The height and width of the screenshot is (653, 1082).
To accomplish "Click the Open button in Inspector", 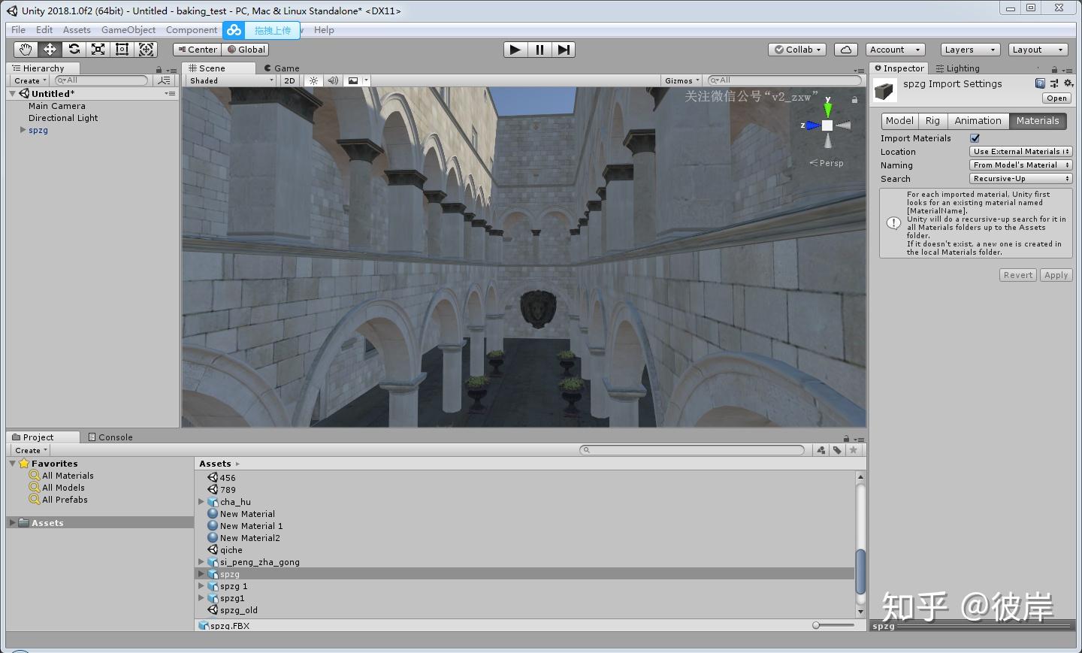I will tap(1056, 98).
